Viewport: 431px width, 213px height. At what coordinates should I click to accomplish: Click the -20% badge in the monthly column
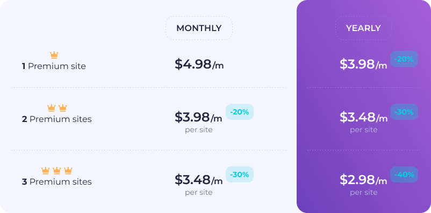point(239,112)
